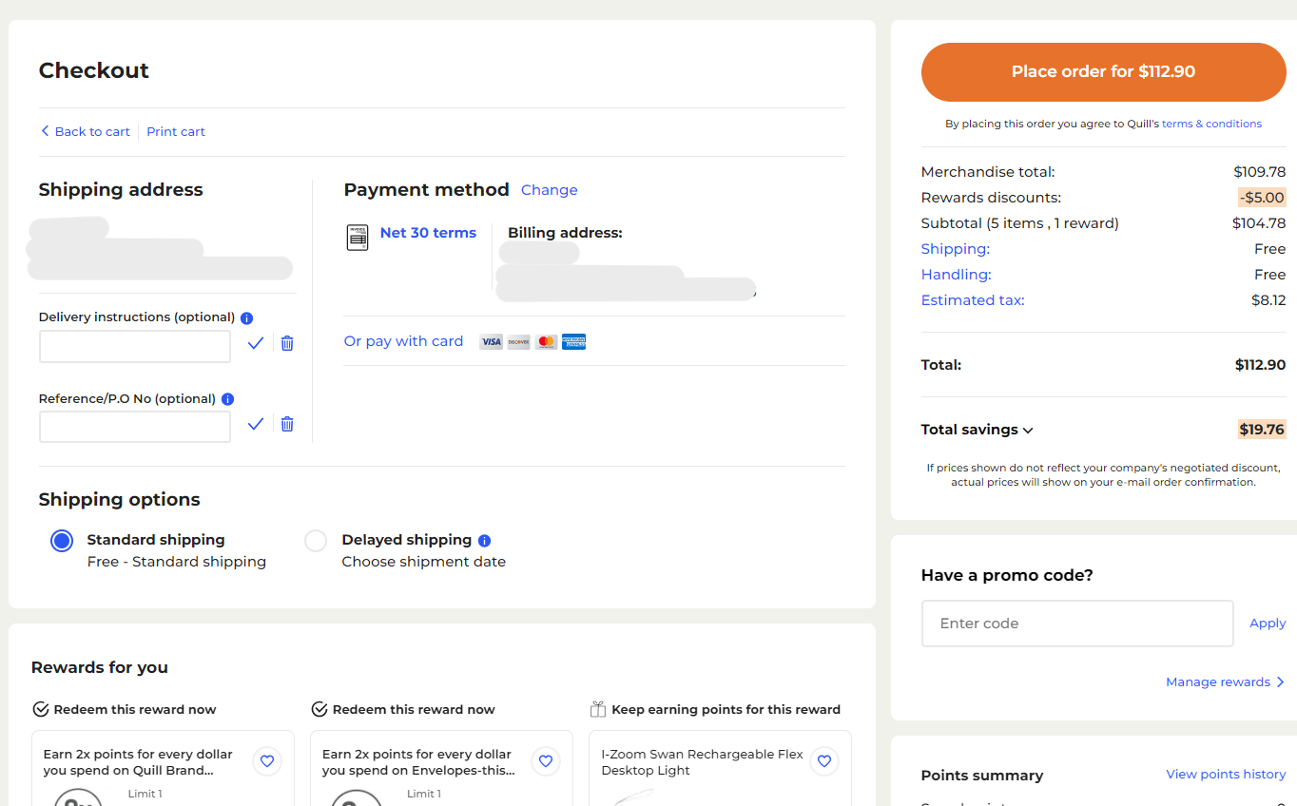Choose Or pay with card option
Viewport: 1297px width, 806px height.
(403, 341)
